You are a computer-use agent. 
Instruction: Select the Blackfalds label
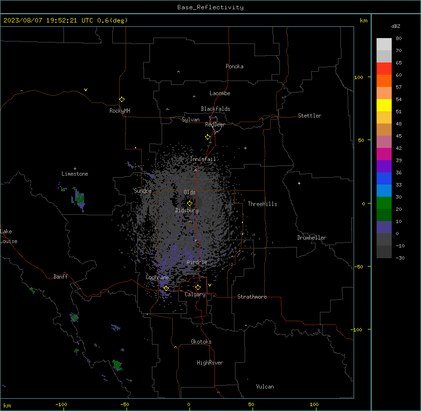coord(215,109)
